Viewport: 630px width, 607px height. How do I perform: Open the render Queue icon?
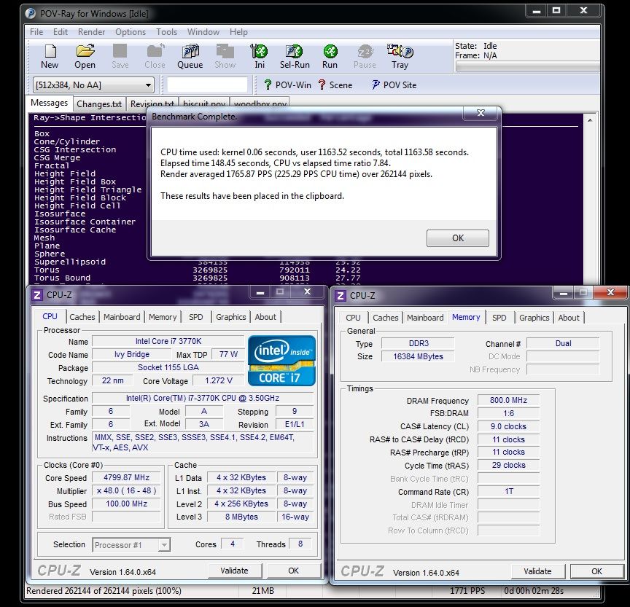pos(190,55)
